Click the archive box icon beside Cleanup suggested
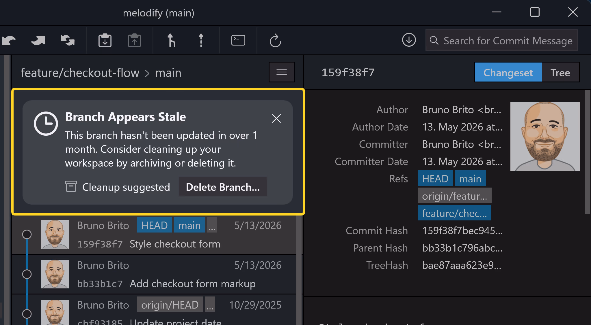Image resolution: width=591 pixels, height=325 pixels. coord(71,186)
